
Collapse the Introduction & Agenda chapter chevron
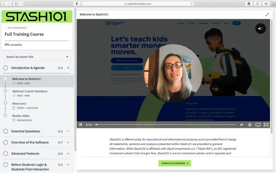point(68,68)
